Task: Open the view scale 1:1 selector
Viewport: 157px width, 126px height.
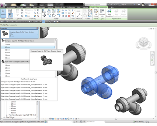Action: coord(45,119)
